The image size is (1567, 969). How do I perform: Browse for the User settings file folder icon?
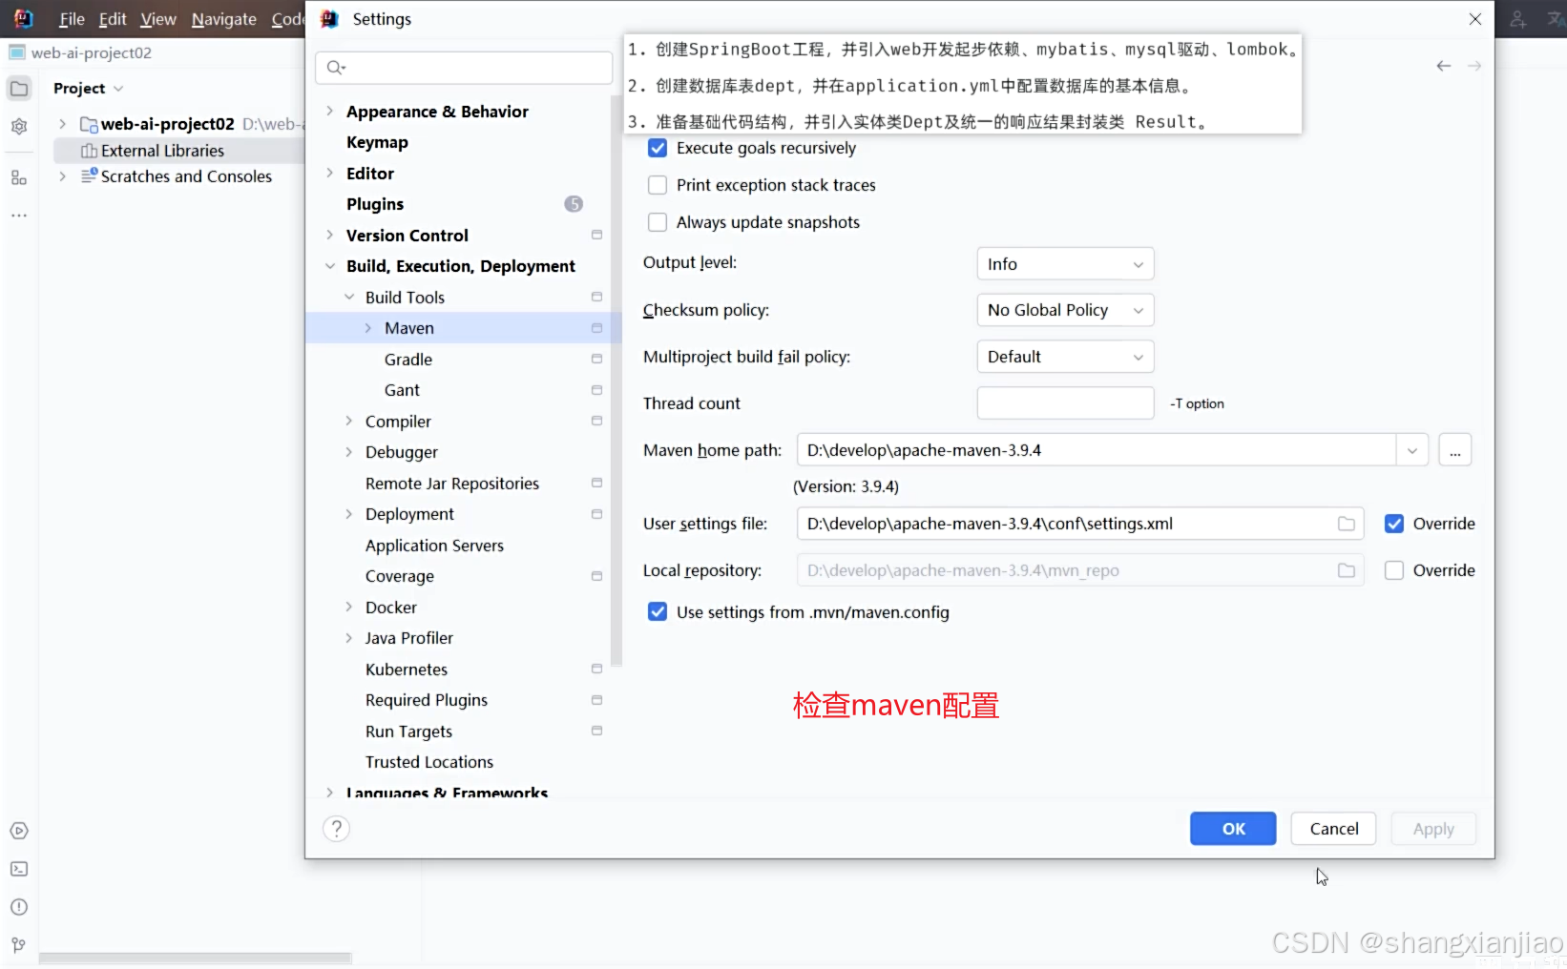point(1347,524)
